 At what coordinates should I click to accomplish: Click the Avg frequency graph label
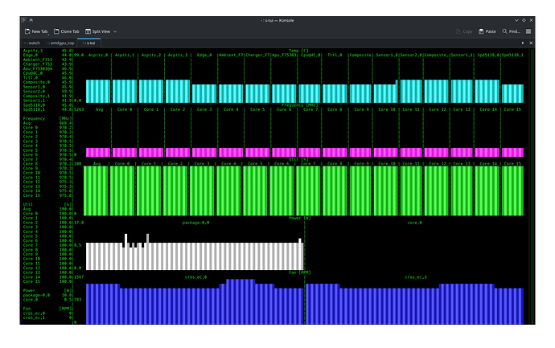[x=99, y=109]
